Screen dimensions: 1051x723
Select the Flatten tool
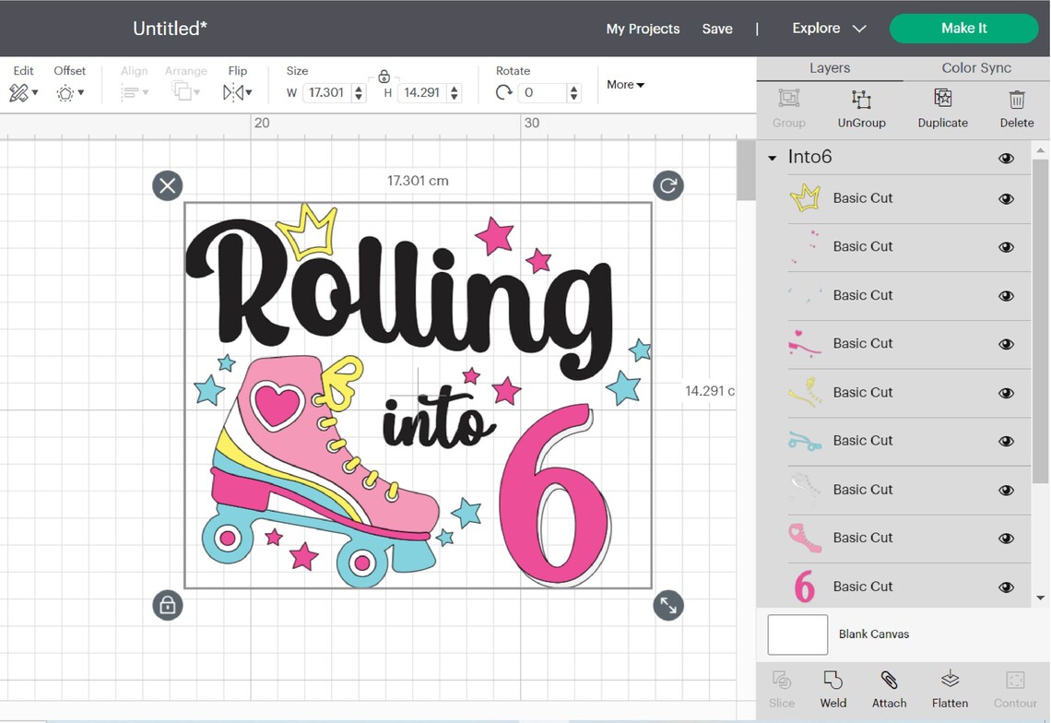[949, 687]
